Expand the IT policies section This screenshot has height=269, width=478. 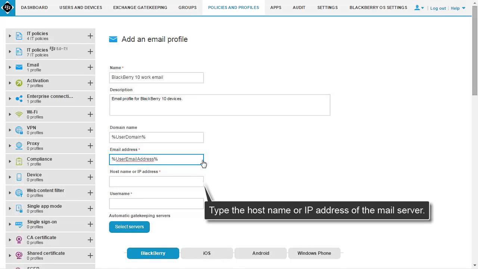[10, 36]
